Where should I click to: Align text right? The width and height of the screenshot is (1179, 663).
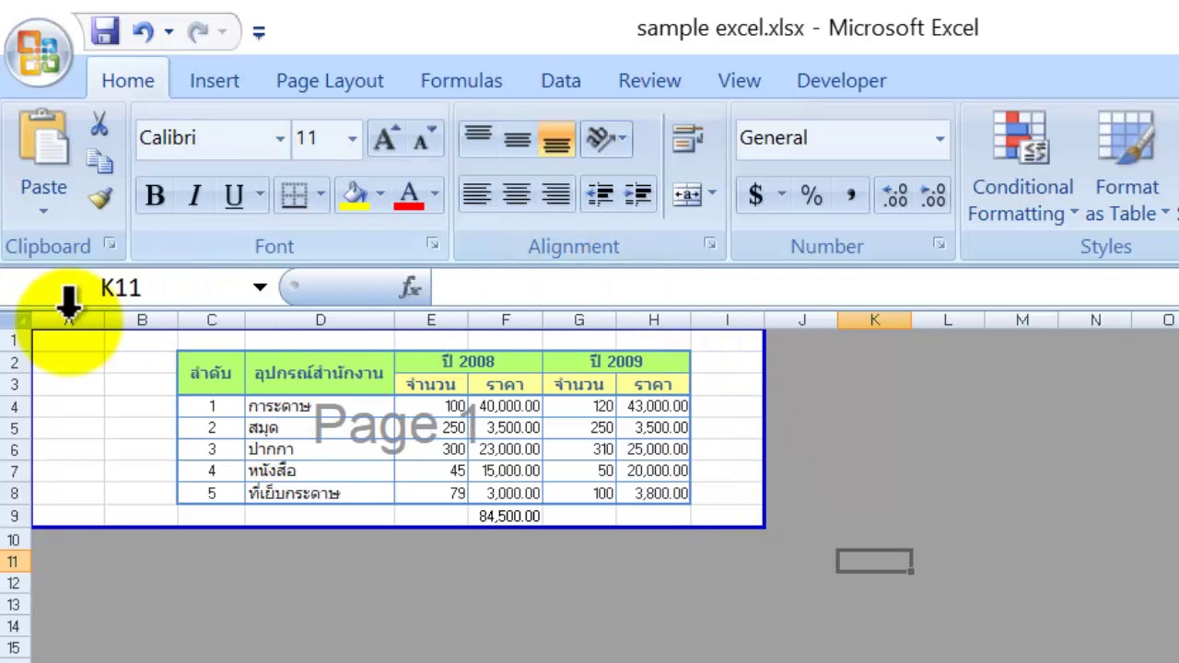coord(556,195)
